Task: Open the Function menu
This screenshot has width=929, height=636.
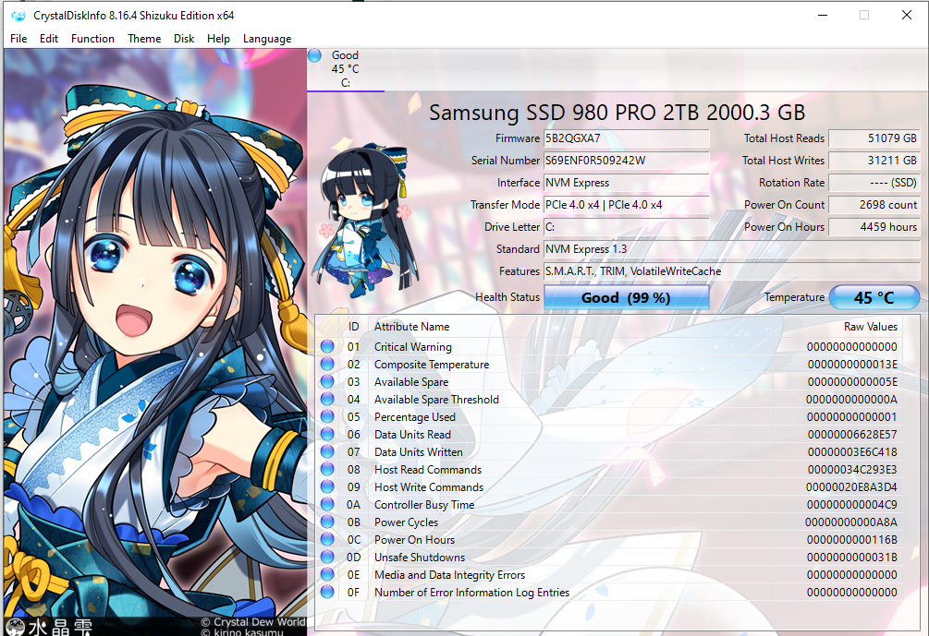Action: [92, 39]
